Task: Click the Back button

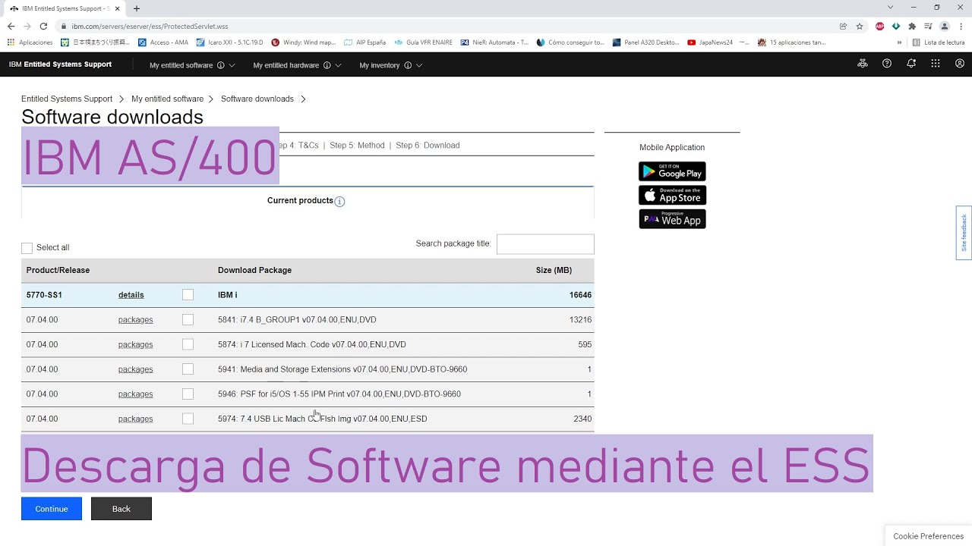Action: (x=121, y=509)
